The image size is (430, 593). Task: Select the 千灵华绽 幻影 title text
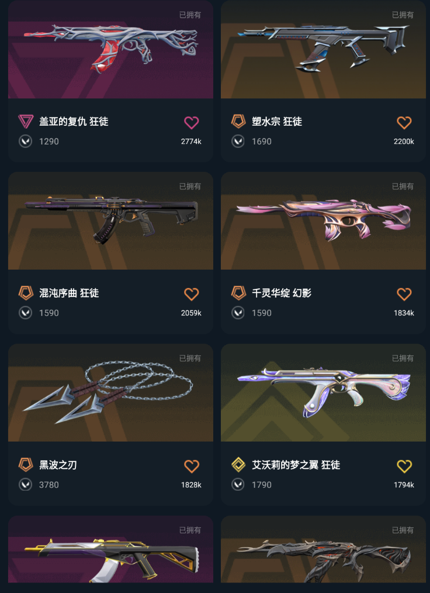[x=282, y=293]
